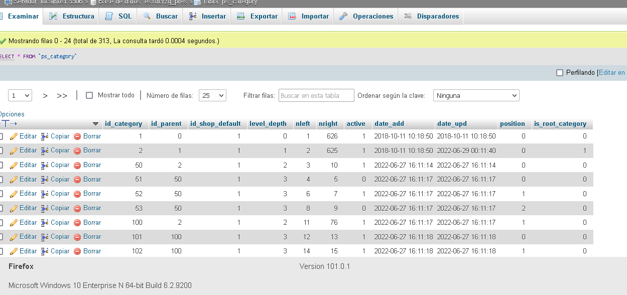627x295 pixels.
Task: Click pencil Editar icon for category 53
Action: coord(14,208)
